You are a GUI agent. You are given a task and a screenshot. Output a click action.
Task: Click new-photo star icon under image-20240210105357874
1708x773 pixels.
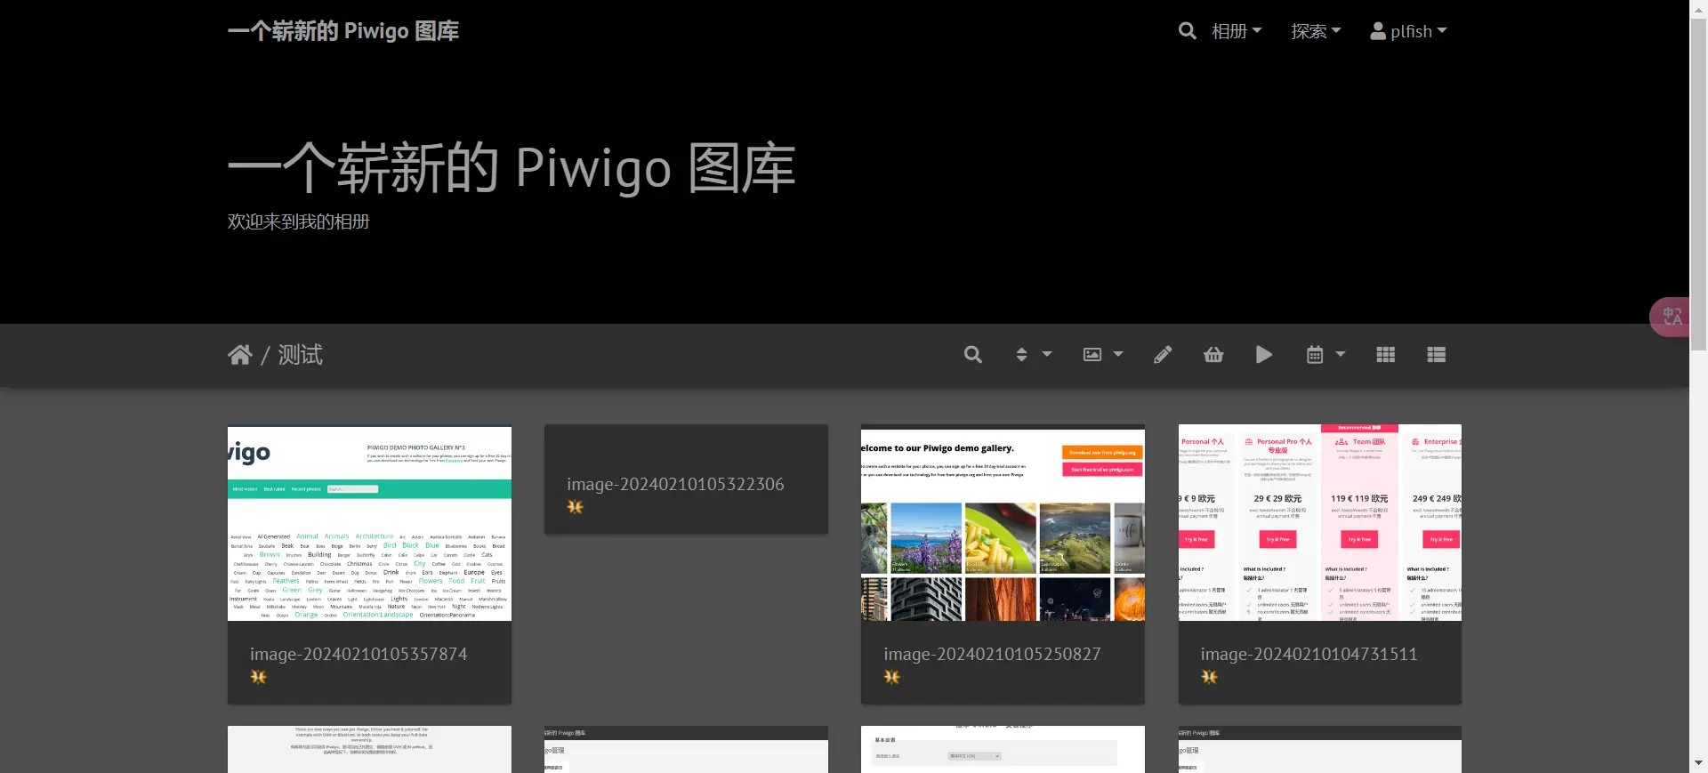[x=258, y=677]
